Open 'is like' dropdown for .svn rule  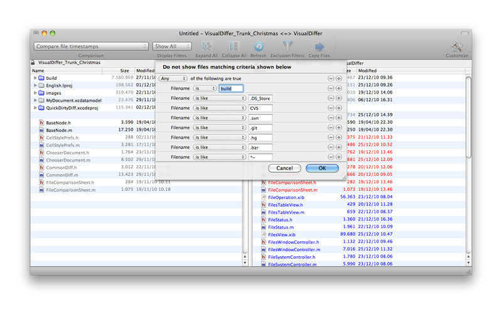[219, 118]
